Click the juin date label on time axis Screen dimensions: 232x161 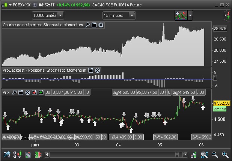[x=35, y=145]
